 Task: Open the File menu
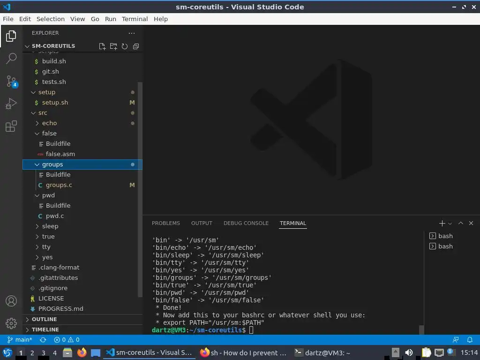point(8,19)
